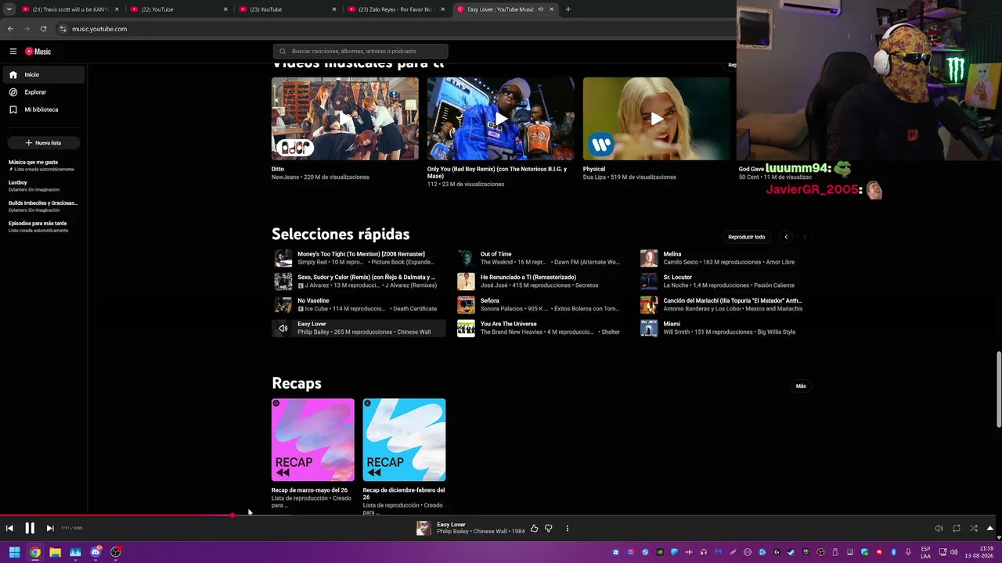Focus the Buscar canciones search field
Image resolution: width=1002 pixels, height=563 pixels.
point(360,52)
